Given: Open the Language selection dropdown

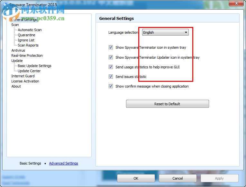Looking at the screenshot, I should (x=165, y=32).
